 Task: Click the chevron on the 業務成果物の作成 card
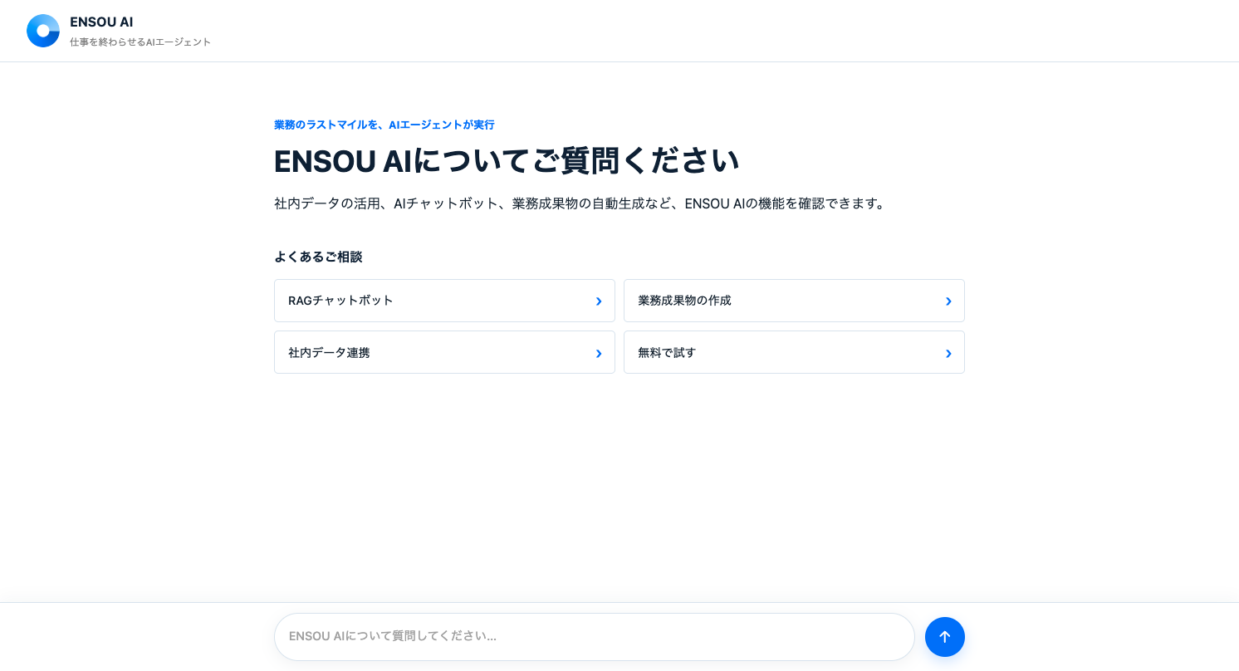point(948,301)
